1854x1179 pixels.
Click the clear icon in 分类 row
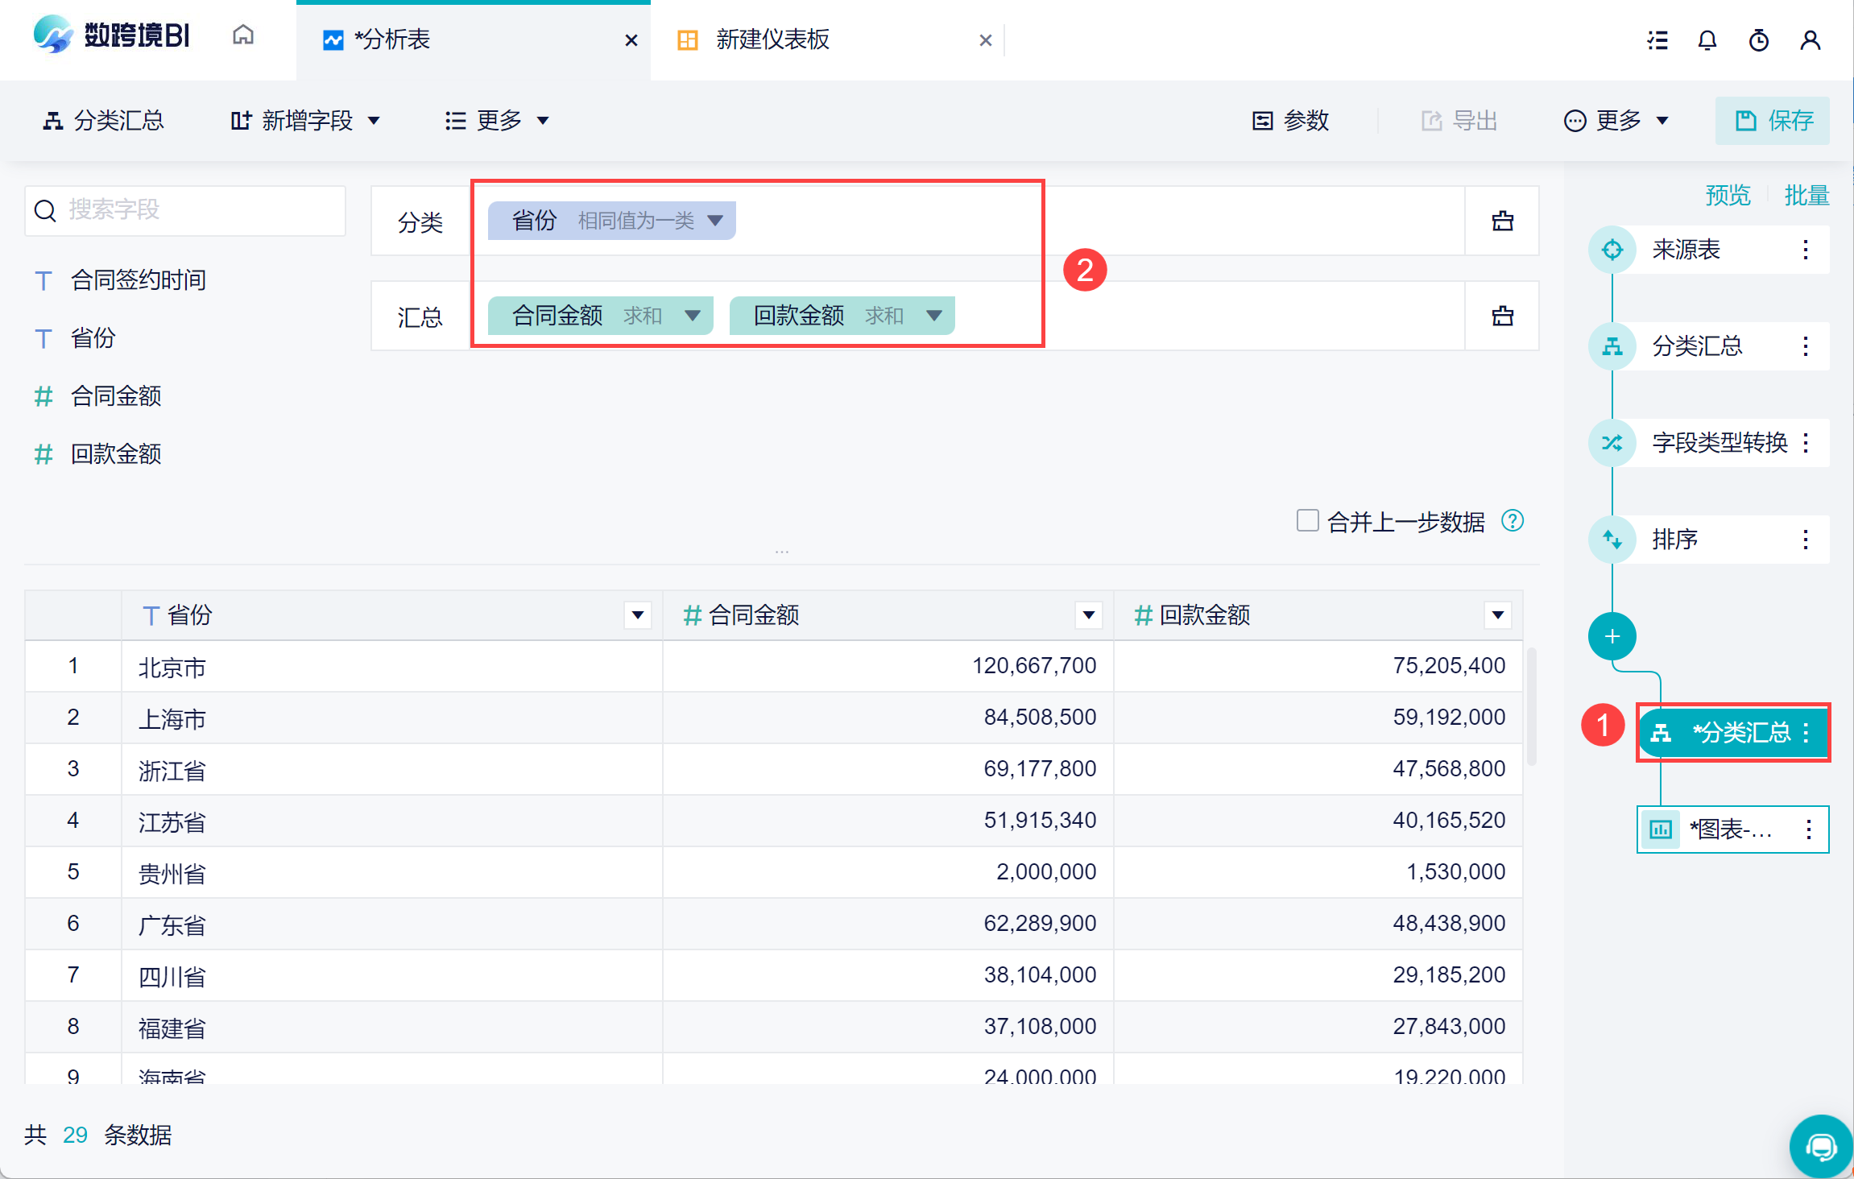[1502, 221]
